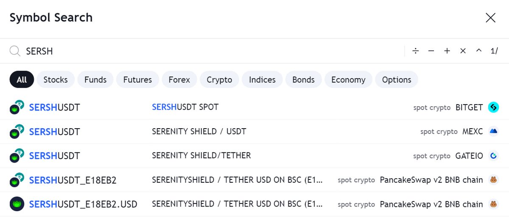Click the SERENITY SHIELD / USDT description
509x223 pixels.
click(199, 132)
